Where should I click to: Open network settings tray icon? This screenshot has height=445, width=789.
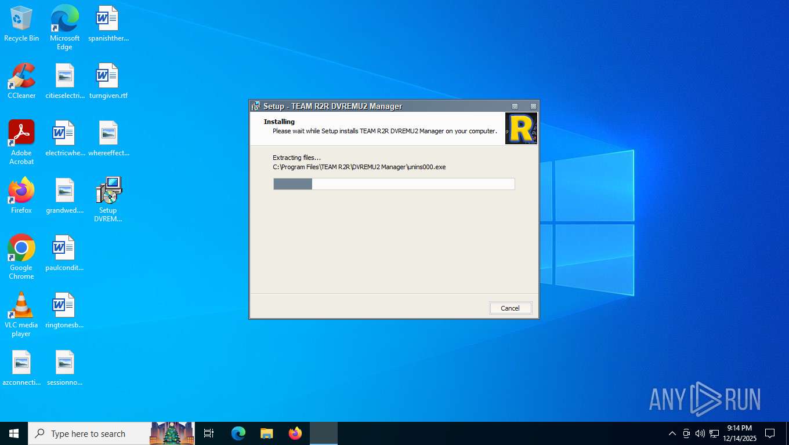(x=714, y=433)
